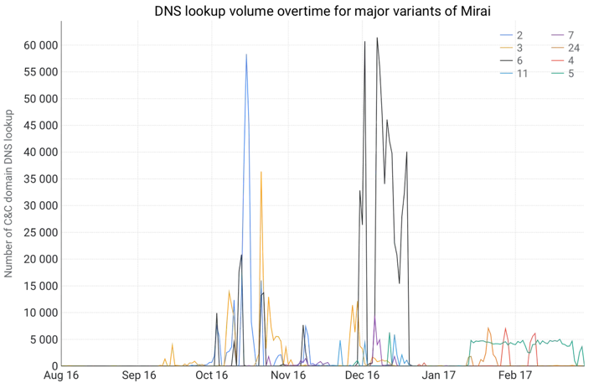Toggle variant 4 series in the legend

563,60
